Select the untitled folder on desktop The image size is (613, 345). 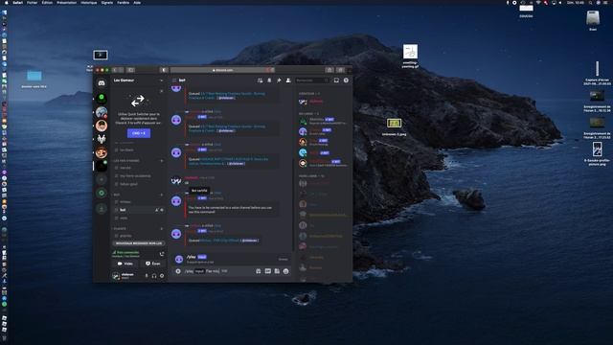[x=34, y=79]
